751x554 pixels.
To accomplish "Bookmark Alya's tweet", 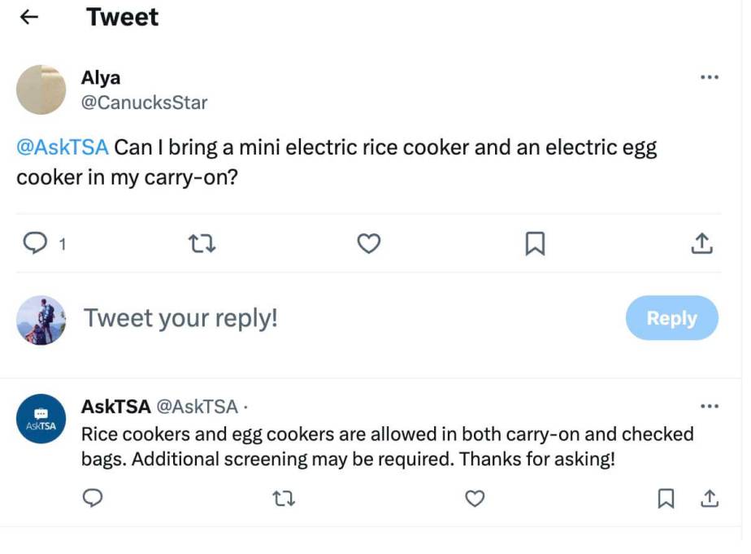I will (535, 243).
